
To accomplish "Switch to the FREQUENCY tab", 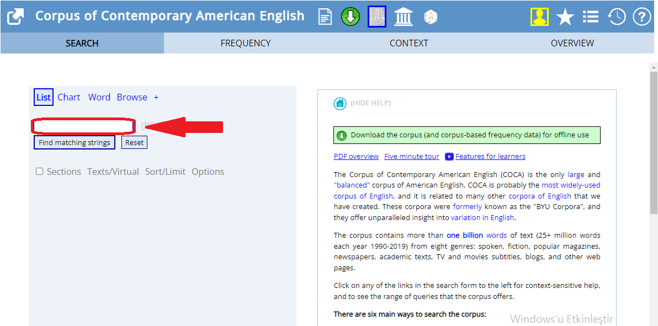I will pyautogui.click(x=246, y=43).
